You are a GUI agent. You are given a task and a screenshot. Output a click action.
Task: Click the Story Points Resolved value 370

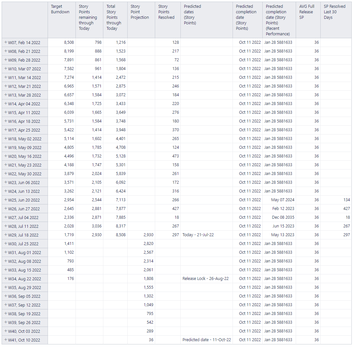[x=176, y=130]
